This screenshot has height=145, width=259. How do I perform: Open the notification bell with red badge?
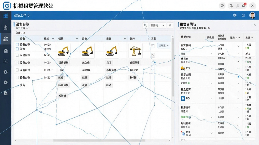(x=244, y=6)
